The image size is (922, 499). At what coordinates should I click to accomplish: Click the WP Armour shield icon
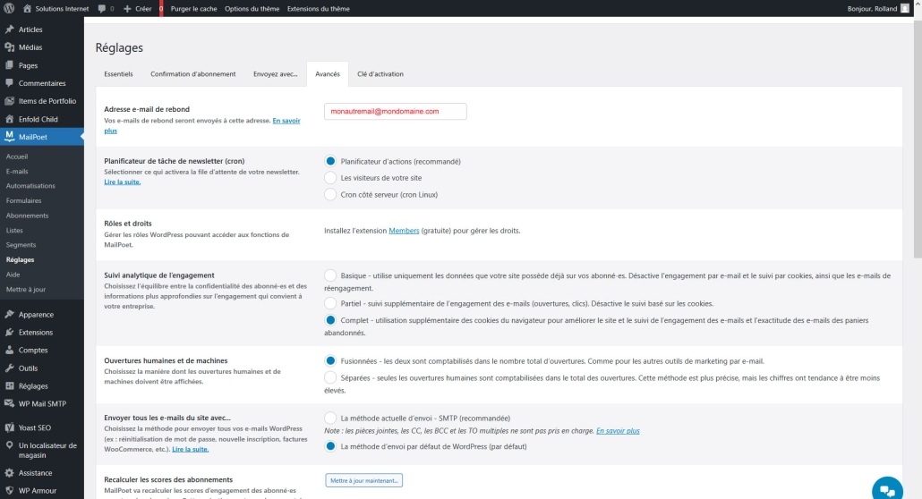click(x=10, y=490)
